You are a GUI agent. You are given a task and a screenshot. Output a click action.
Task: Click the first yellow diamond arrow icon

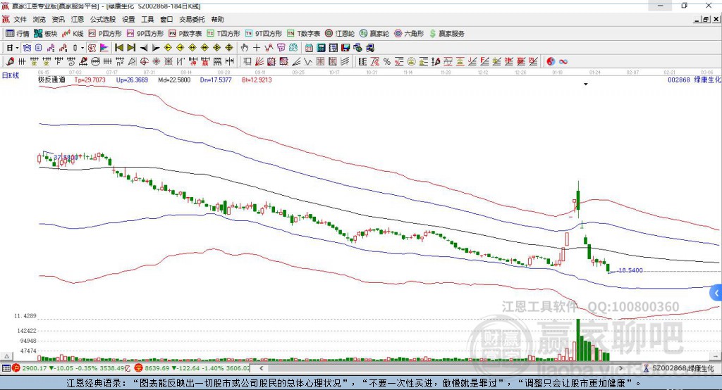168,47
